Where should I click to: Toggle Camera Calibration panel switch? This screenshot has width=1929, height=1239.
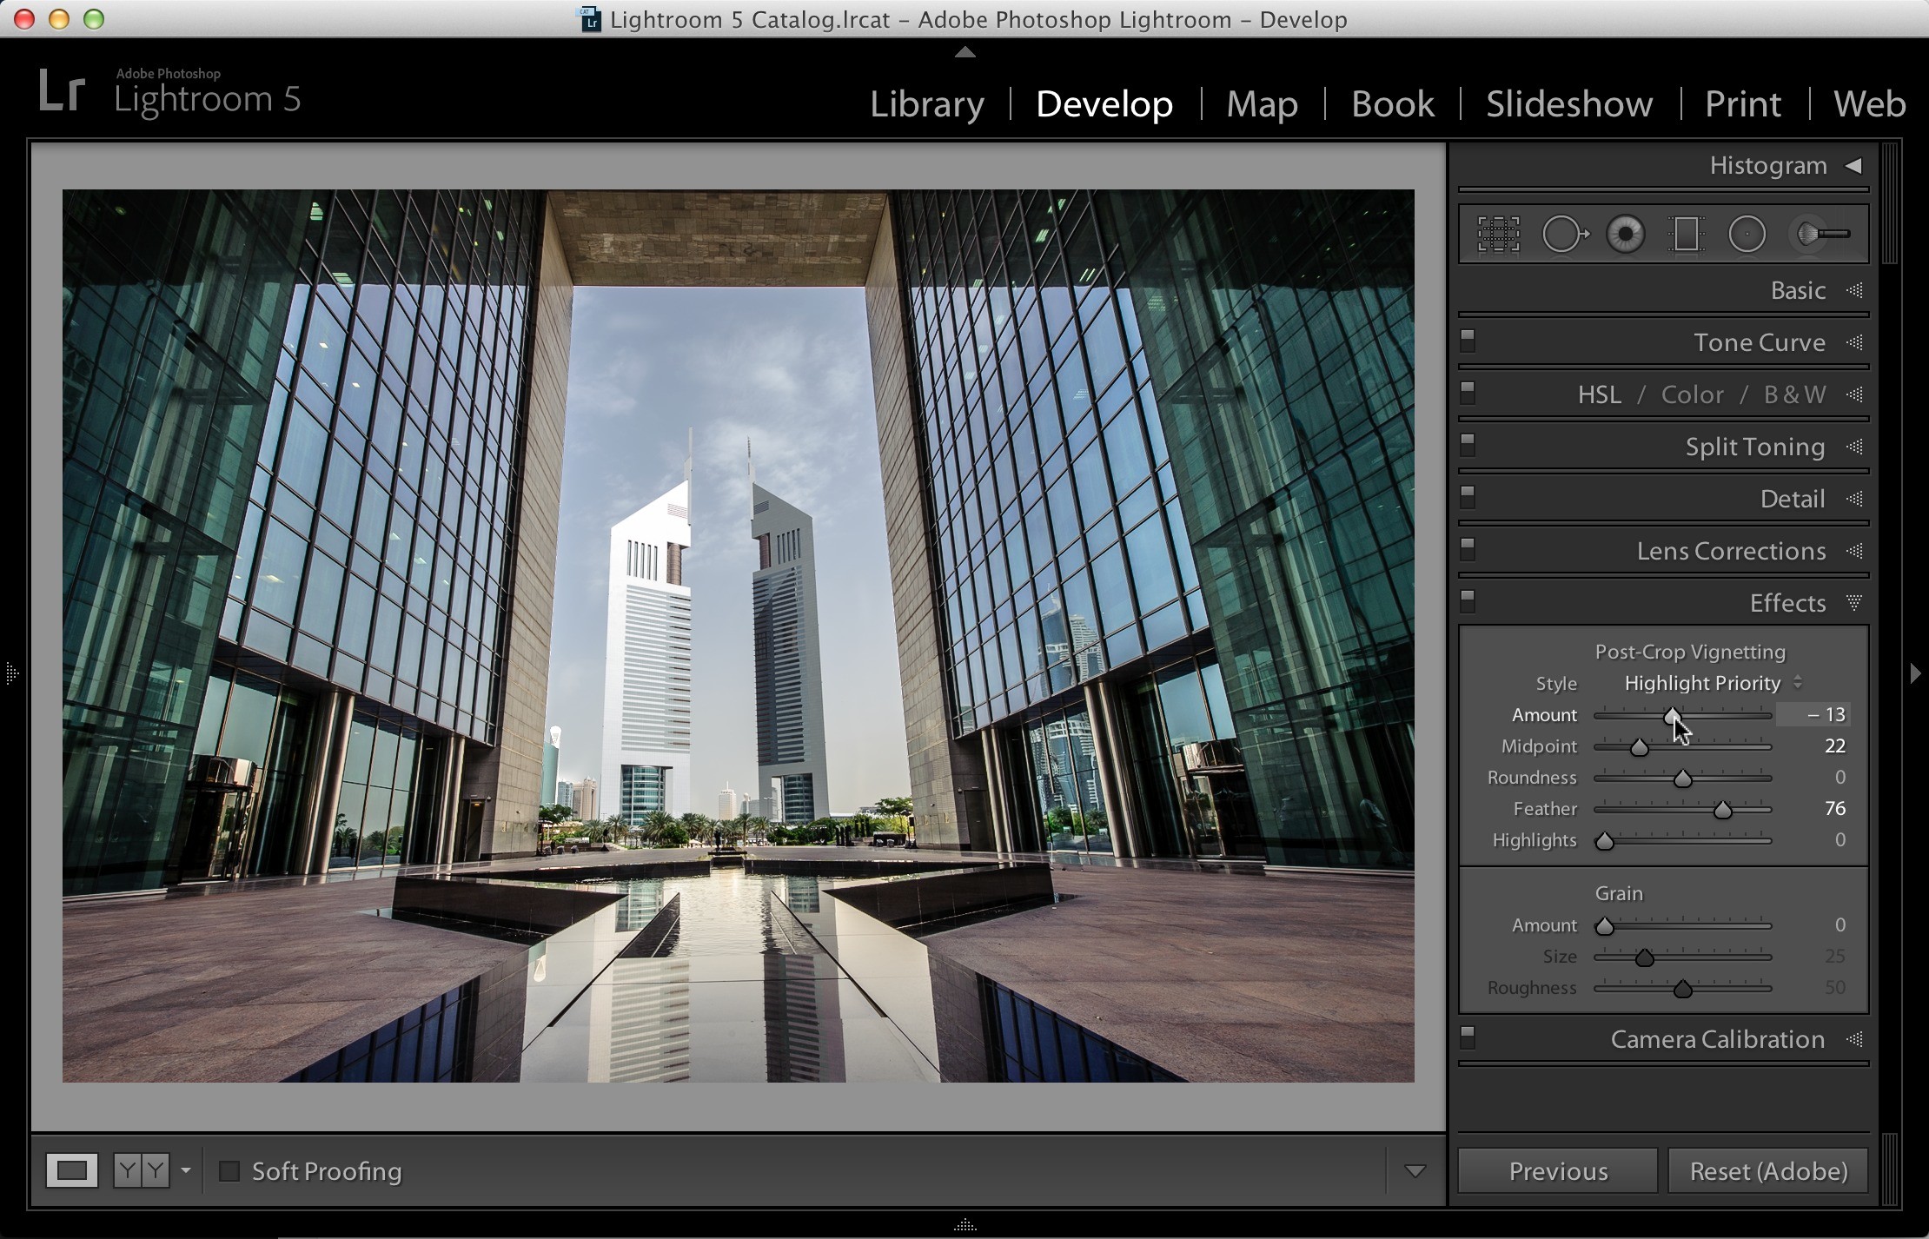coord(1468,1037)
